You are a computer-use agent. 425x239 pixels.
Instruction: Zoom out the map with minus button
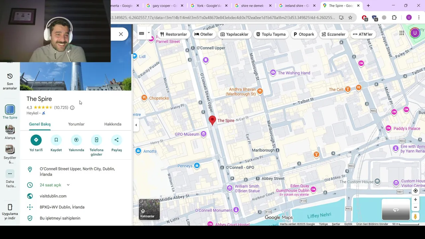(x=415, y=207)
